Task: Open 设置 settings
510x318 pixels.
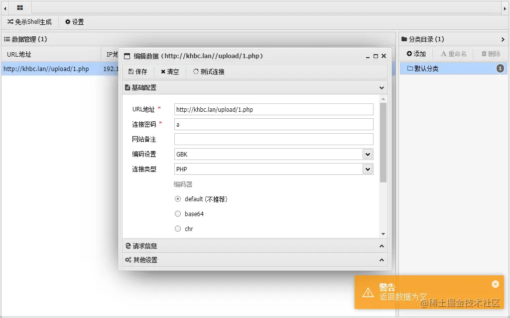Action: coord(75,22)
